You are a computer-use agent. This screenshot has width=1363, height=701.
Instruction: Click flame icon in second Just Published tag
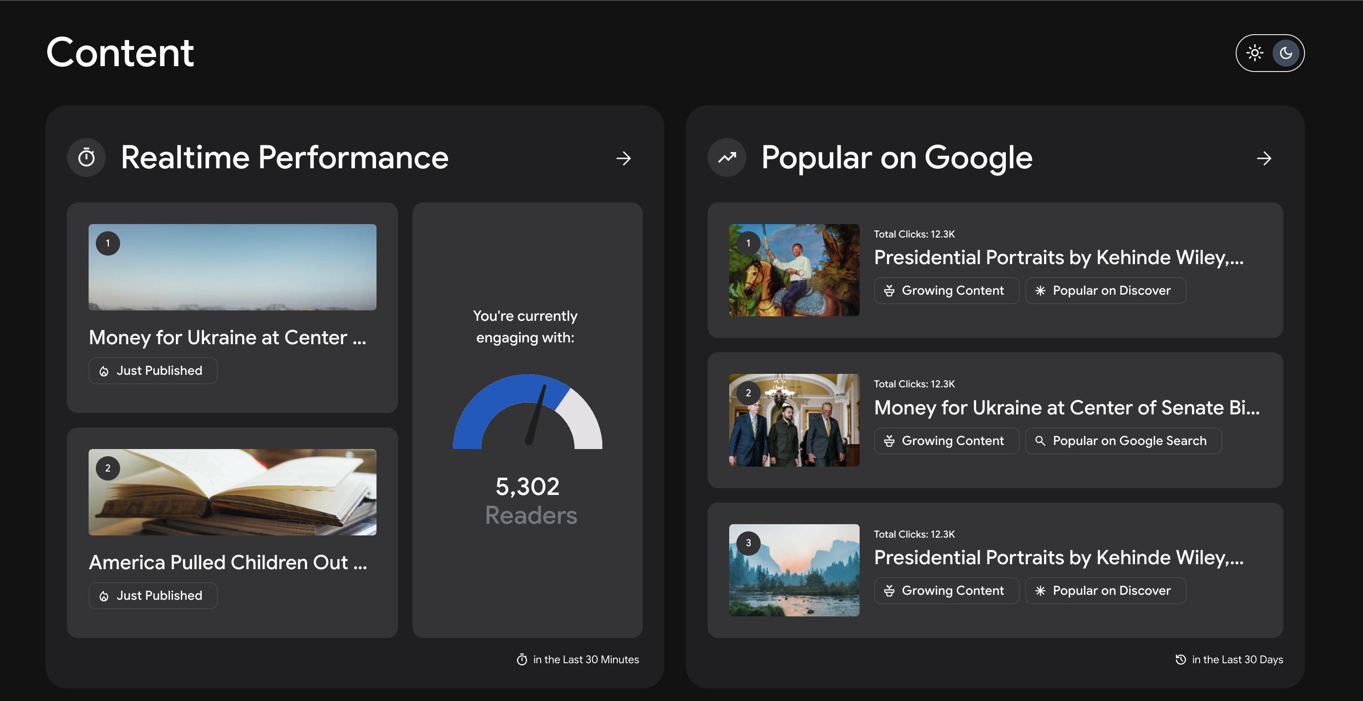104,596
